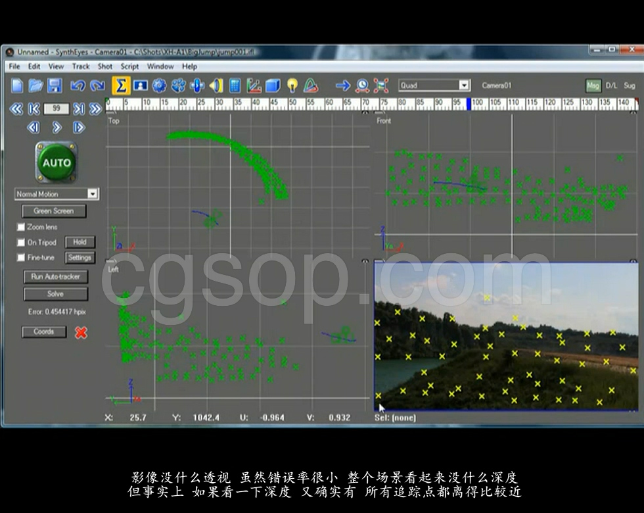Click the Top viewport label
644x513 pixels.
tap(114, 121)
